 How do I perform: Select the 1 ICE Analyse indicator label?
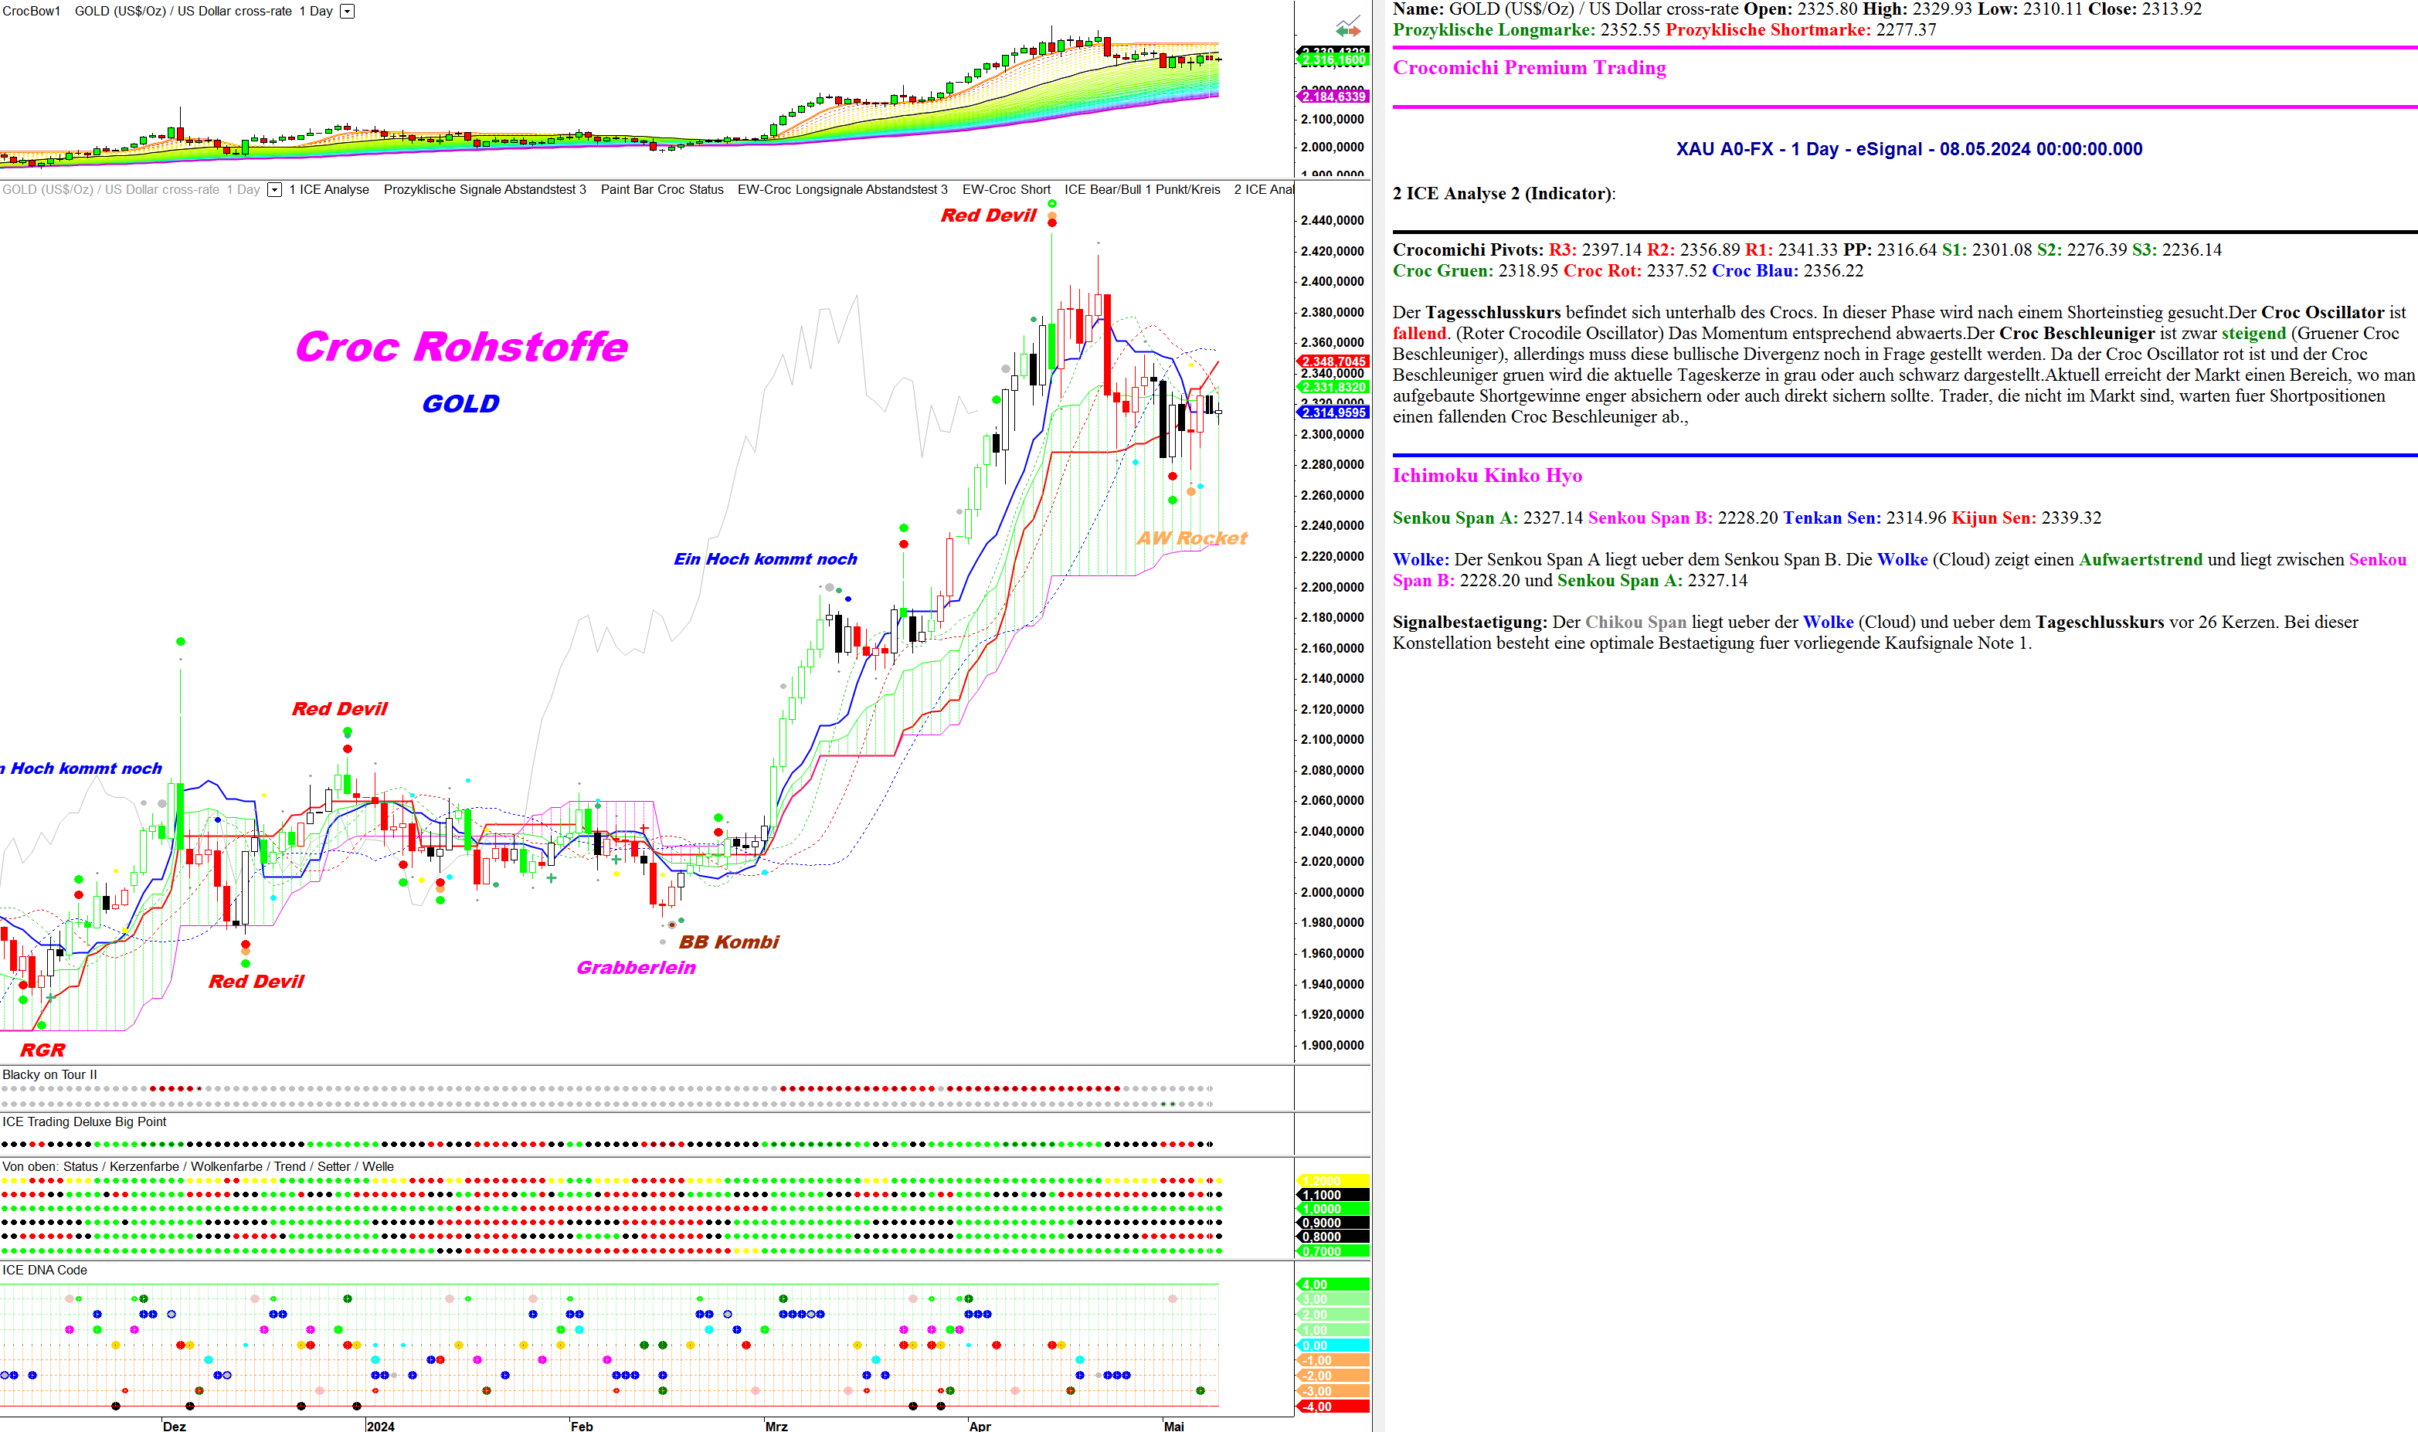tap(329, 190)
